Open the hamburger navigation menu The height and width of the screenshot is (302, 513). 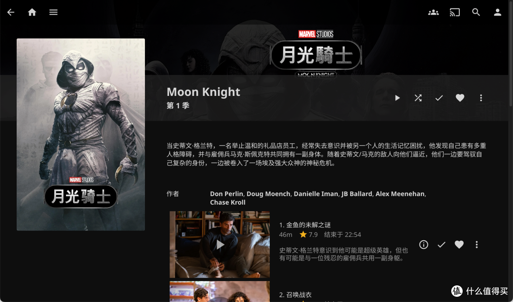pyautogui.click(x=53, y=12)
